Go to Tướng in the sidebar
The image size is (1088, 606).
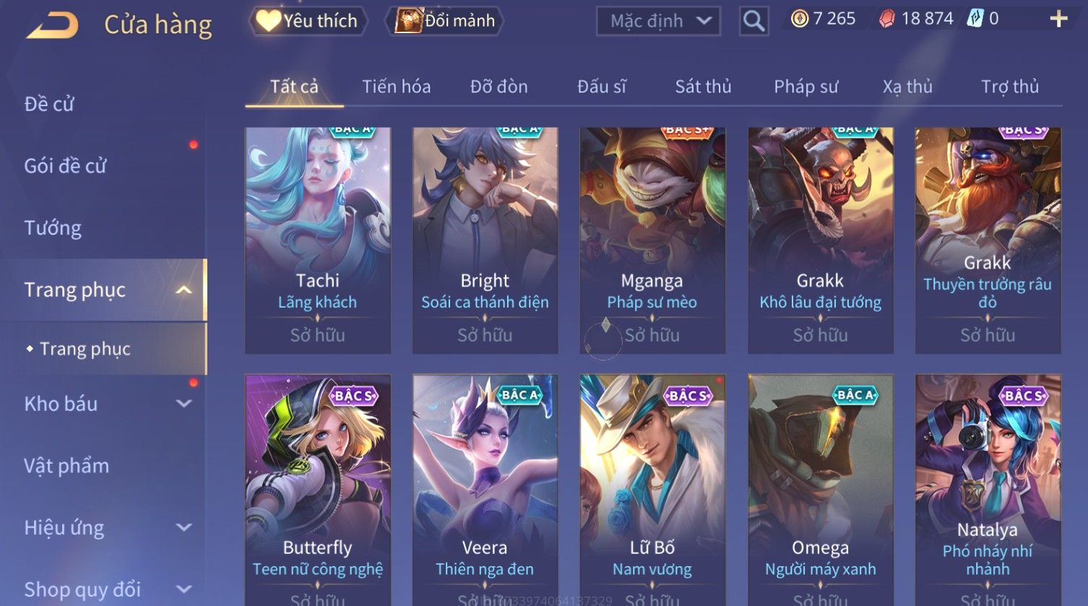[x=53, y=228]
